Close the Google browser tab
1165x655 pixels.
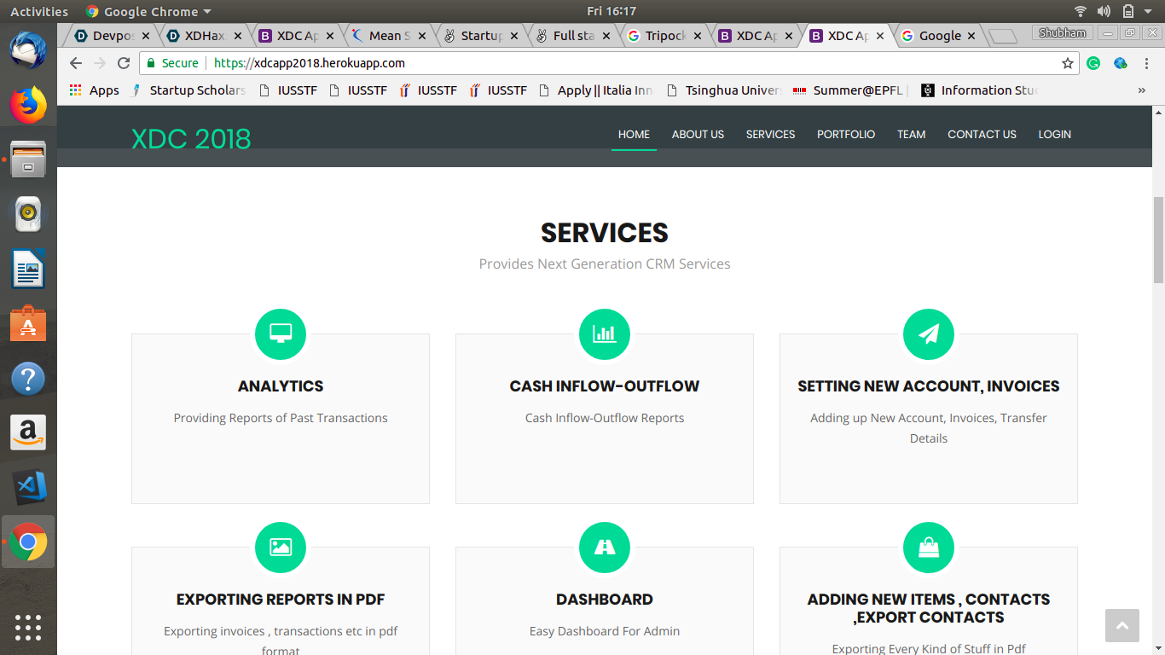[x=971, y=36]
